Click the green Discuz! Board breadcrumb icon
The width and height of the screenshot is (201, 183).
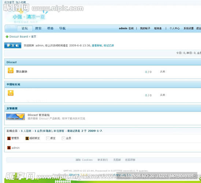click(7, 37)
